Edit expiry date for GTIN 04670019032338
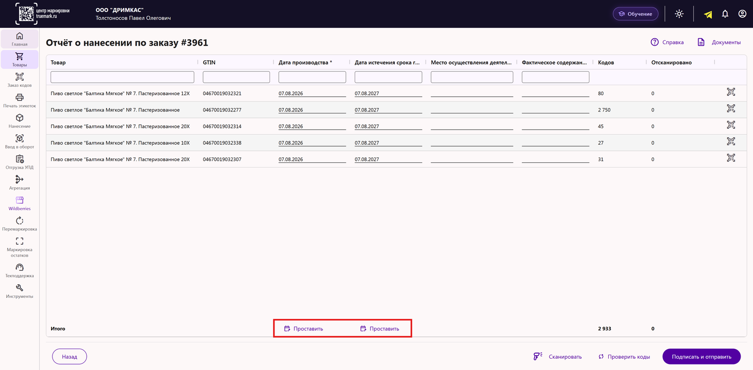The height and width of the screenshot is (370, 753). (388, 143)
